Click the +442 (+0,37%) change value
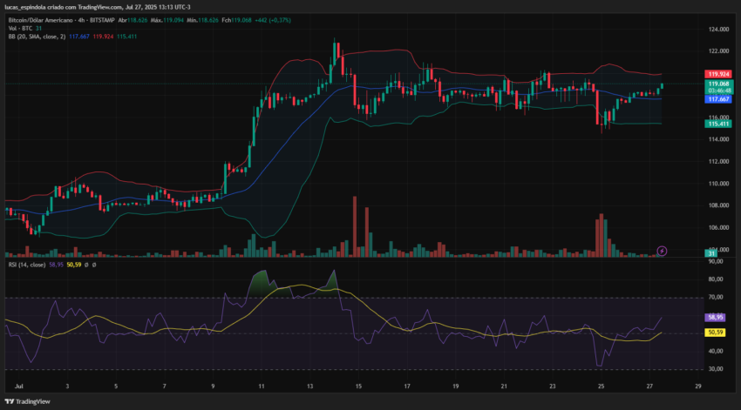741x410 pixels. point(273,20)
